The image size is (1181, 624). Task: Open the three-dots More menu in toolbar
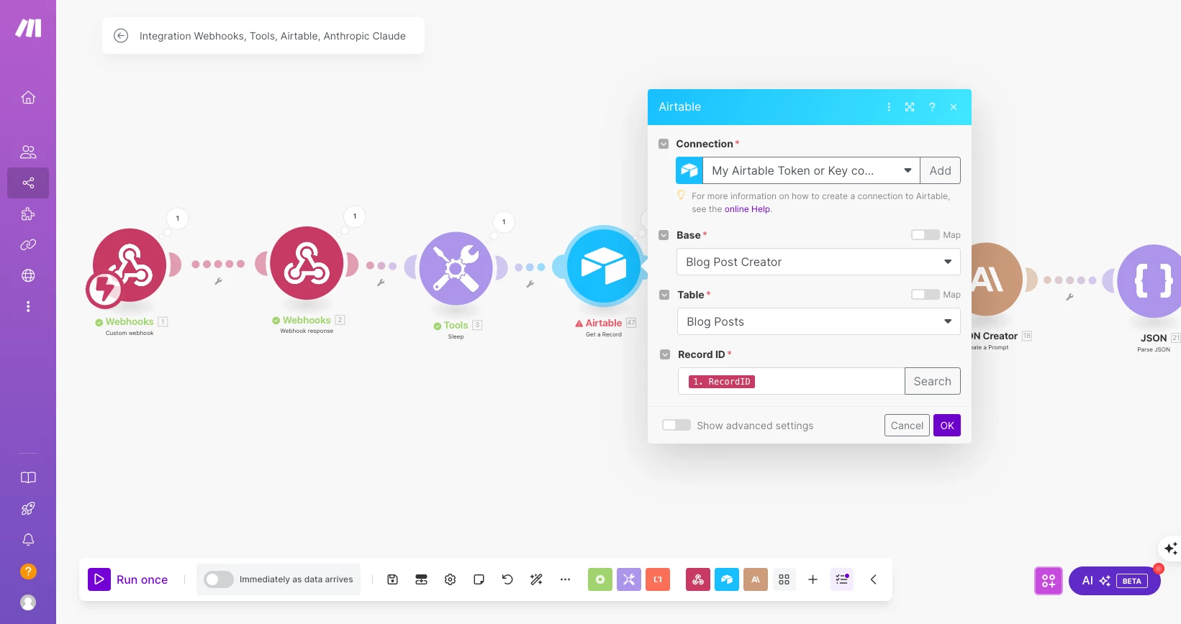click(565, 579)
